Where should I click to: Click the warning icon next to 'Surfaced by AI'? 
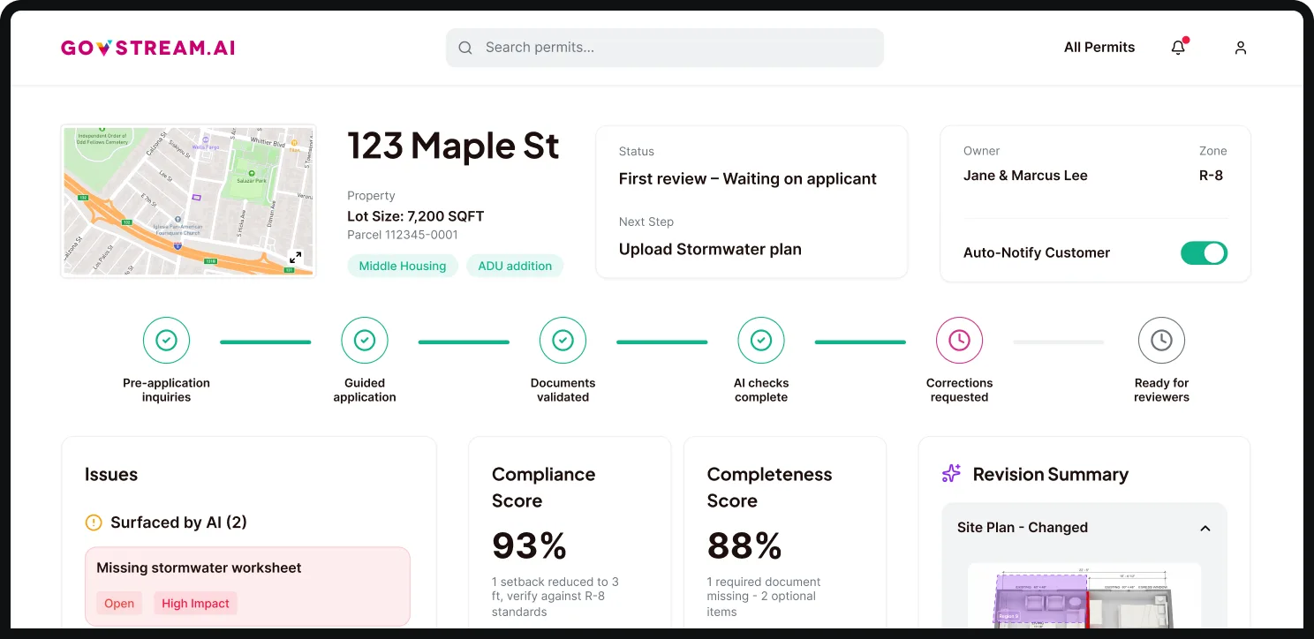click(x=94, y=522)
